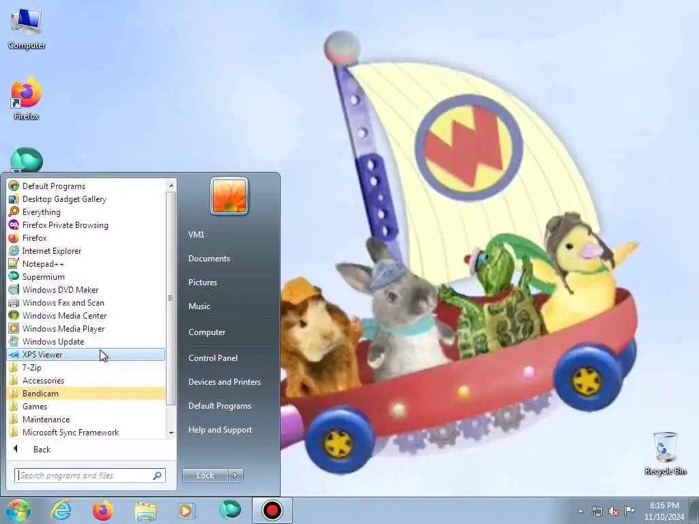699x524 pixels.
Task: Click the user account flower picture
Action: pos(229,196)
